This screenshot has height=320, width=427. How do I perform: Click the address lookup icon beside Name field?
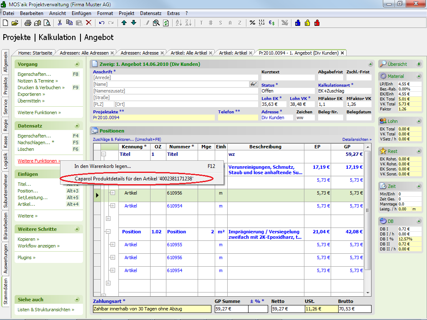pyautogui.click(x=254, y=84)
